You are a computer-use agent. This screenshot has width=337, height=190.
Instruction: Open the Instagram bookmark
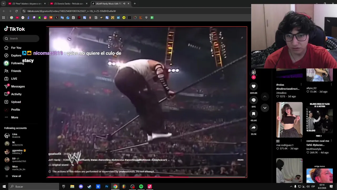[45, 18]
